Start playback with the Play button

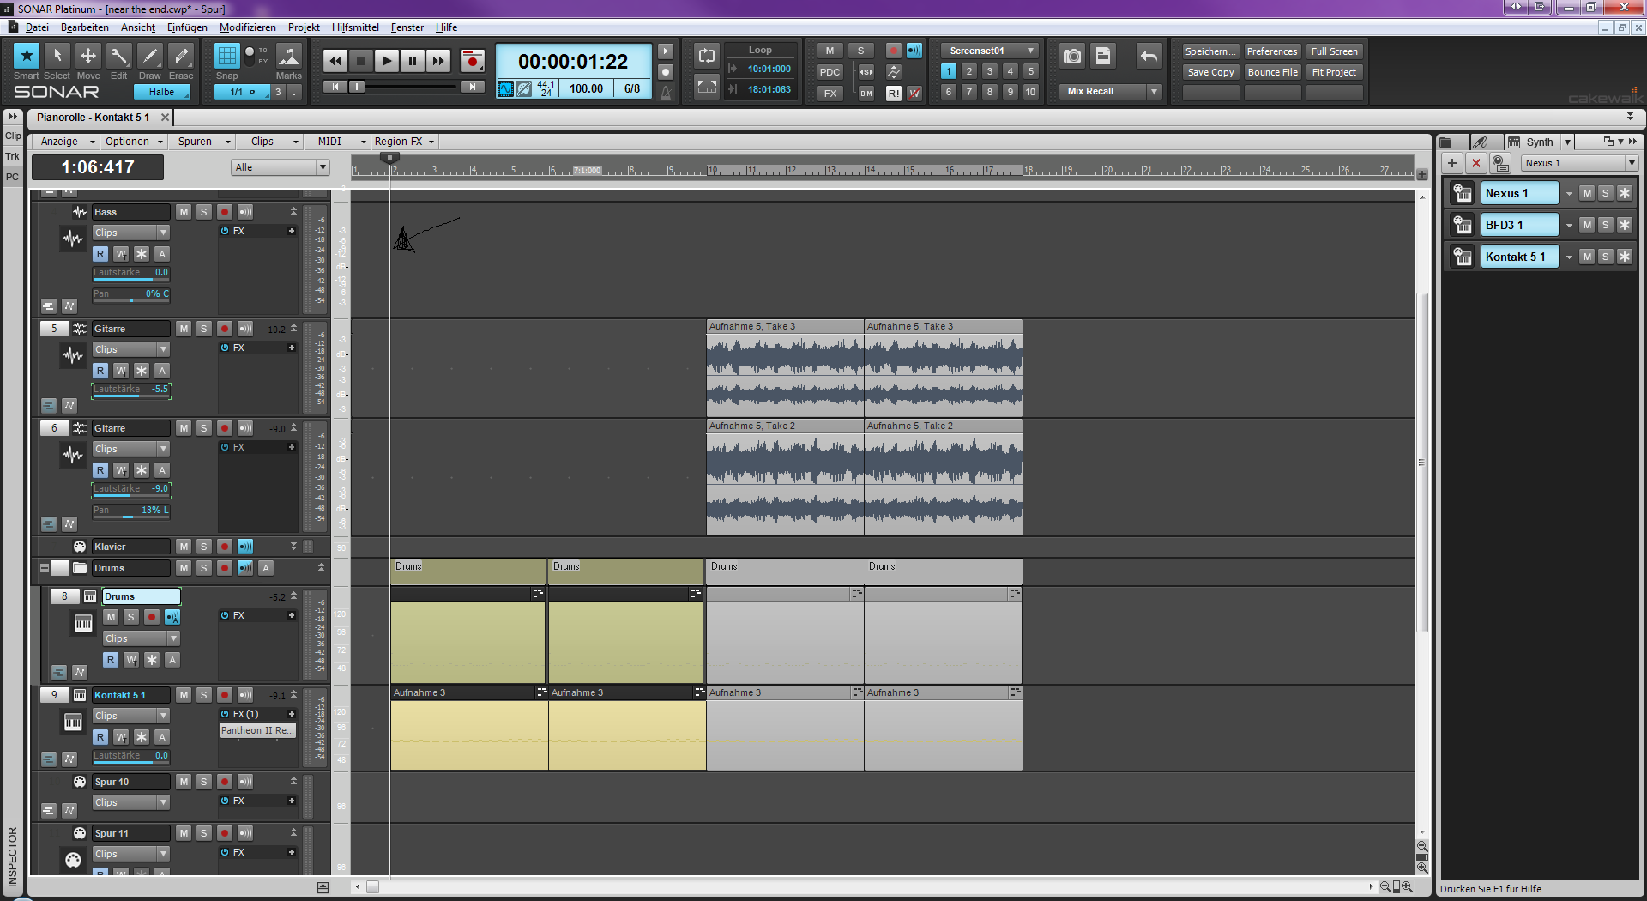pyautogui.click(x=386, y=60)
